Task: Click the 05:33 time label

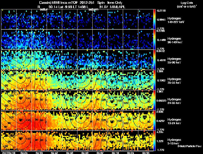Action: pyautogui.click(x=146, y=153)
